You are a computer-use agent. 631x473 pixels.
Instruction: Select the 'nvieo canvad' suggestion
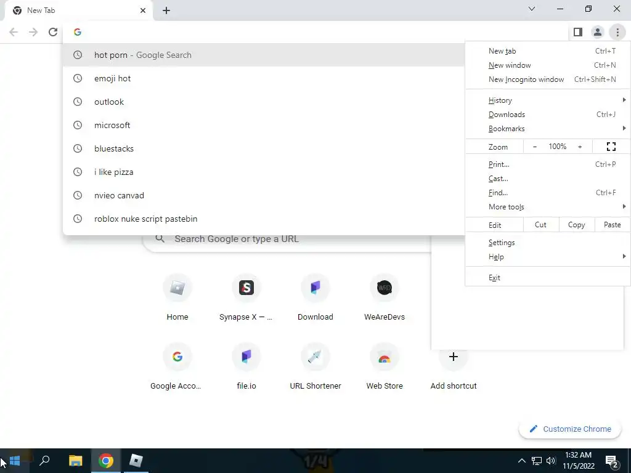point(264,195)
